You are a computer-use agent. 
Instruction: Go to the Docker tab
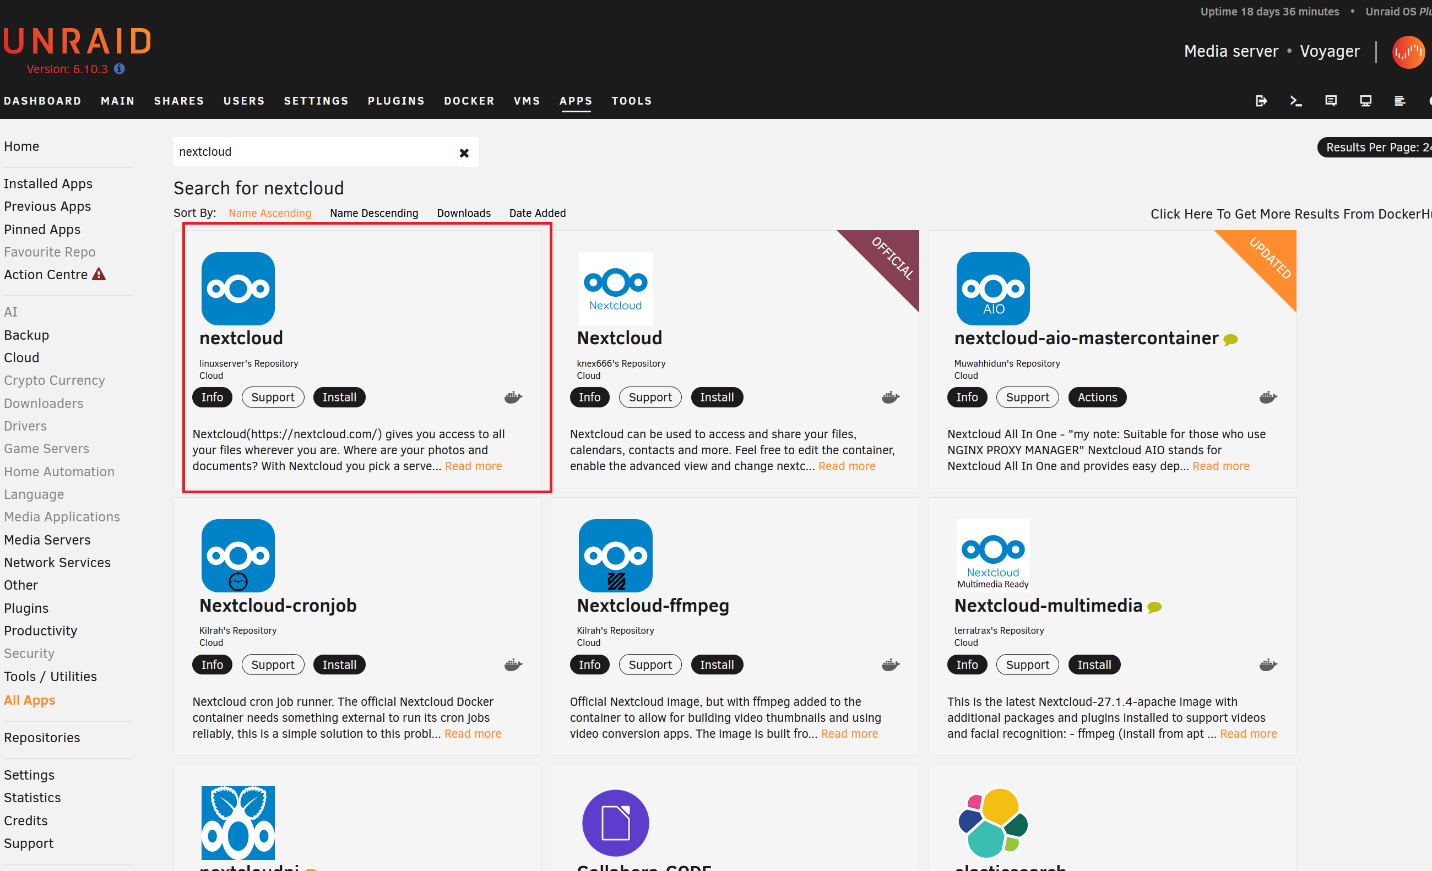point(469,101)
